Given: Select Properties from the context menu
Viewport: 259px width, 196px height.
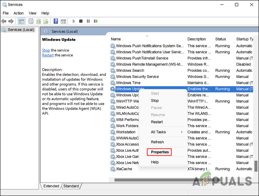Looking at the screenshot, I should coord(159,152).
